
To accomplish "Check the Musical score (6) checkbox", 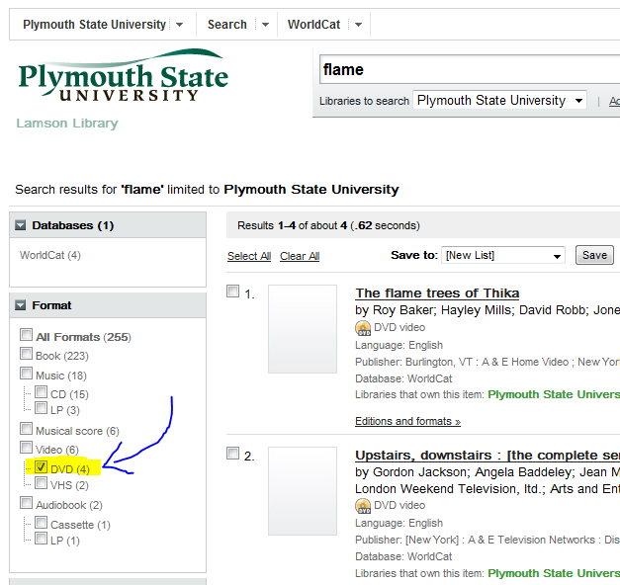I will 26,429.
